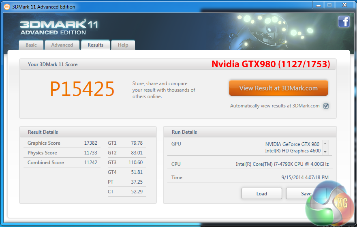
Task: Switch to the Advanced tab
Action: point(62,45)
